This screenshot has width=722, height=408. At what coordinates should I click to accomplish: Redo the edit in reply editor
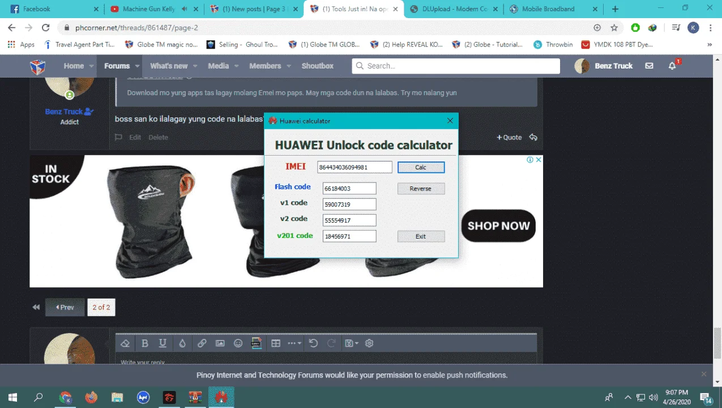pyautogui.click(x=331, y=343)
